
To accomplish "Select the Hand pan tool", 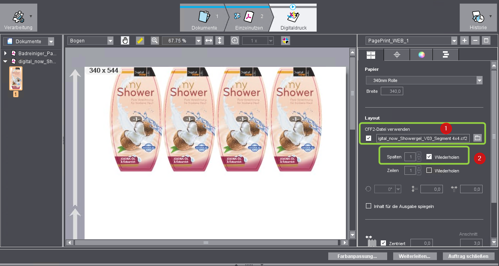I will point(125,40).
